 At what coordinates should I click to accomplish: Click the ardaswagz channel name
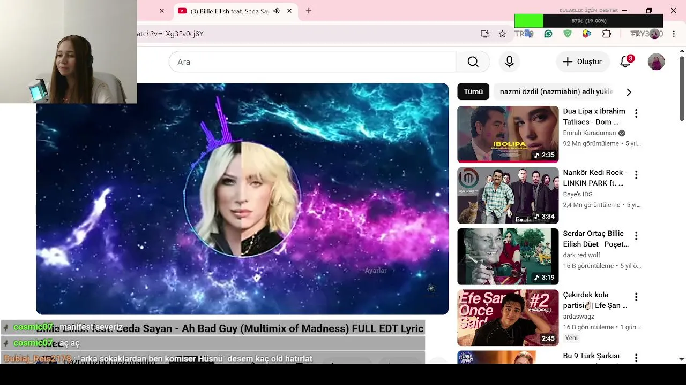coord(579,317)
